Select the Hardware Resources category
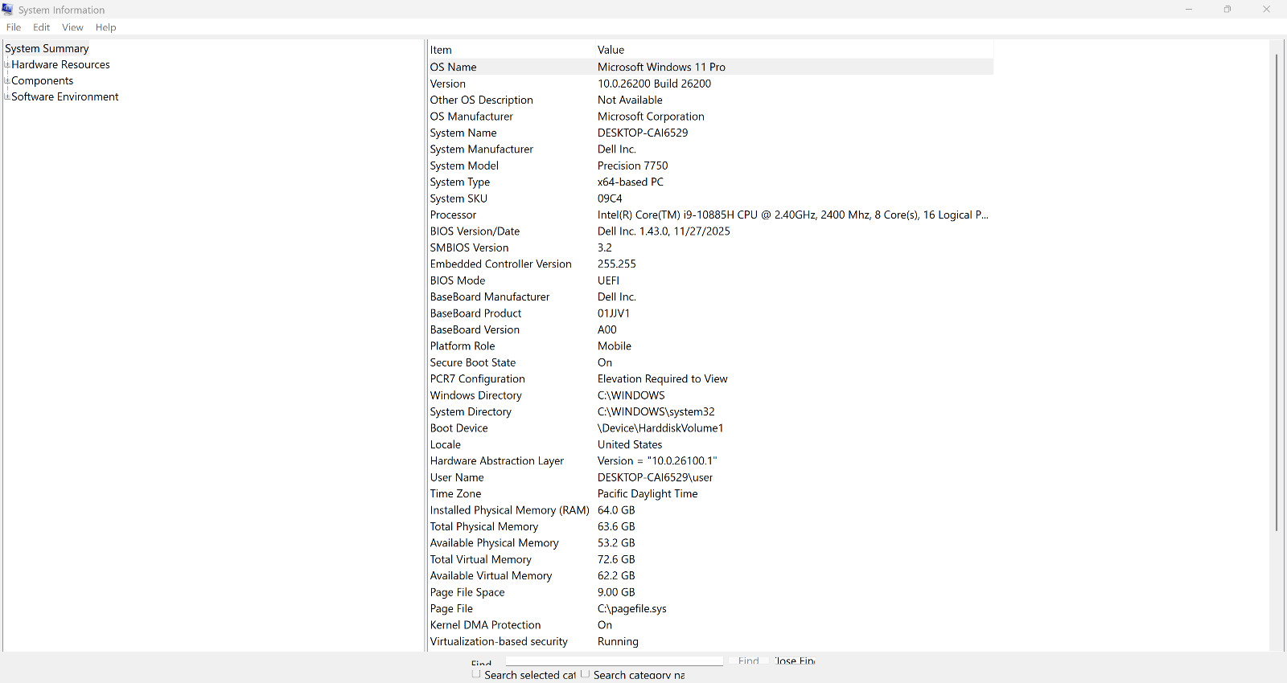The image size is (1287, 683). 60,64
